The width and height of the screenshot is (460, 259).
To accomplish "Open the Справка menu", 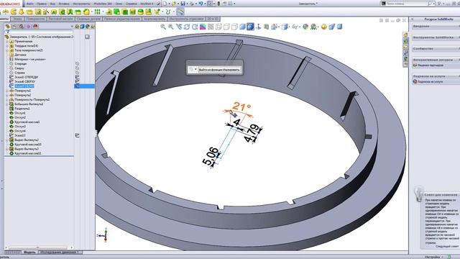I will coord(131,4).
